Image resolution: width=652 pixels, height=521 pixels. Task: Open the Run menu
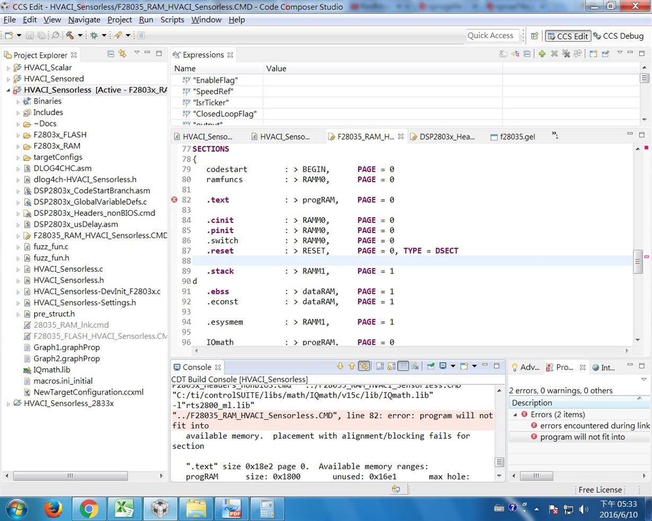pos(146,20)
